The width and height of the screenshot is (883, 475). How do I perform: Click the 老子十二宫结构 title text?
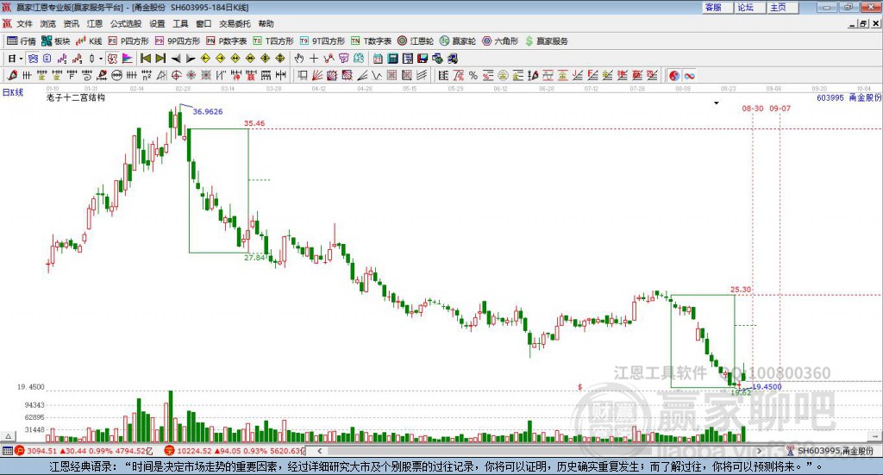(x=76, y=97)
